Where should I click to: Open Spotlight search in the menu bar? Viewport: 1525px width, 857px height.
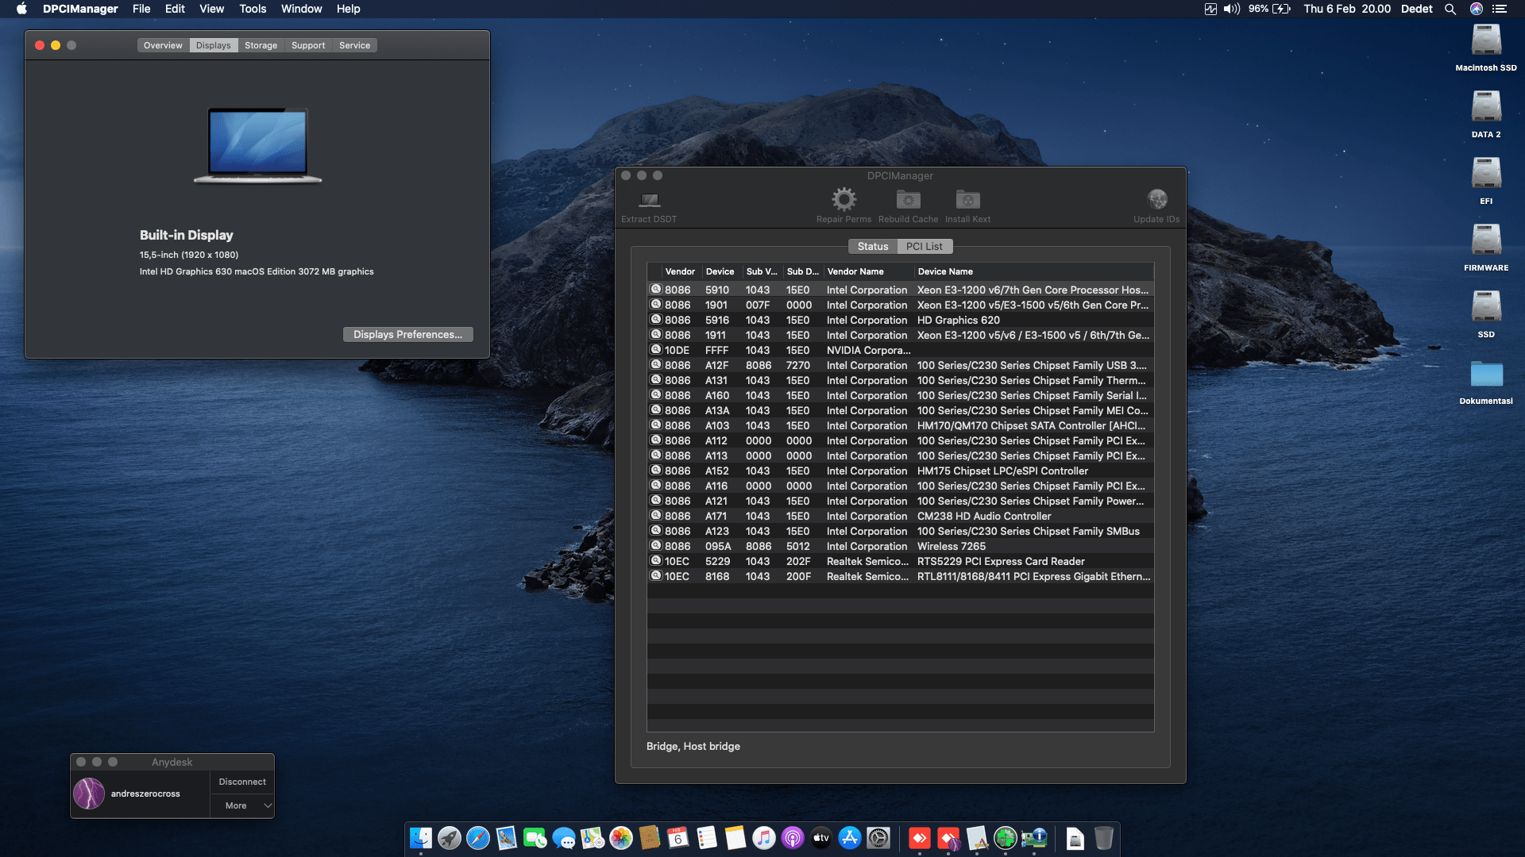coord(1450,9)
